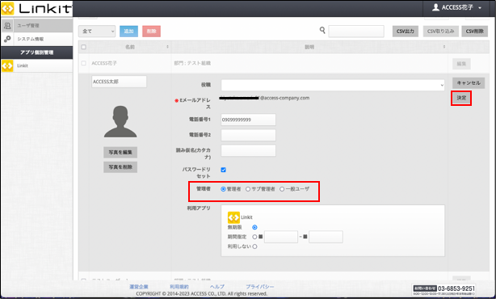Open the 利用規約 footer link
Image resolution: width=496 pixels, height=299 pixels.
coord(179,287)
